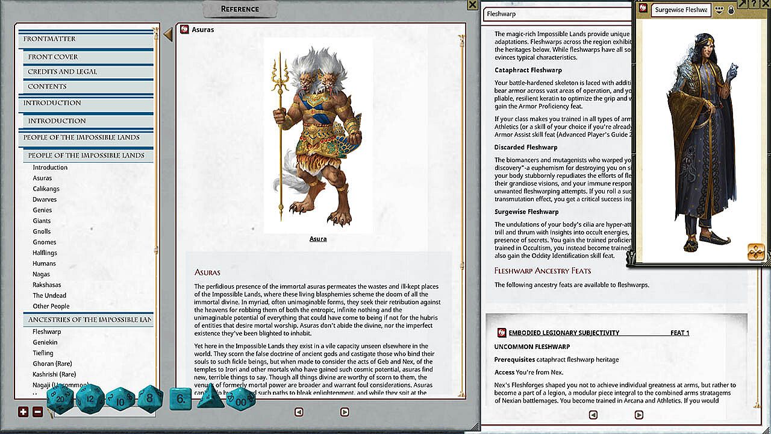Toggle the lock on Surgewise Fleshwarp window

[731, 10]
